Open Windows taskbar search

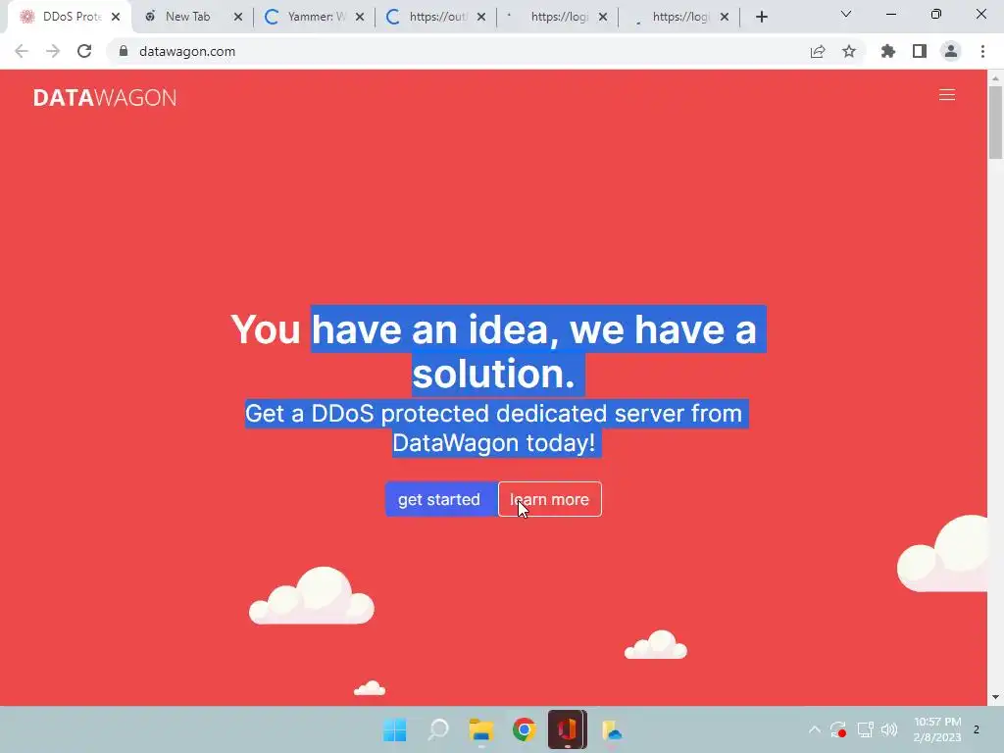tap(438, 729)
